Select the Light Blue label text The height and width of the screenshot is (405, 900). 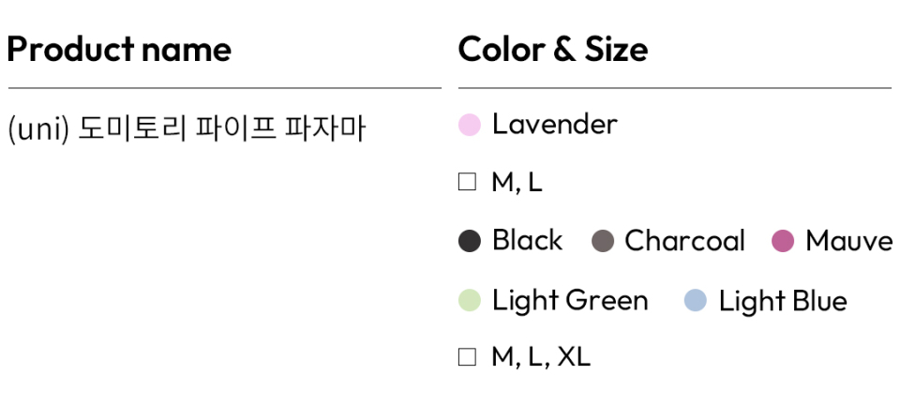pyautogui.click(x=783, y=301)
